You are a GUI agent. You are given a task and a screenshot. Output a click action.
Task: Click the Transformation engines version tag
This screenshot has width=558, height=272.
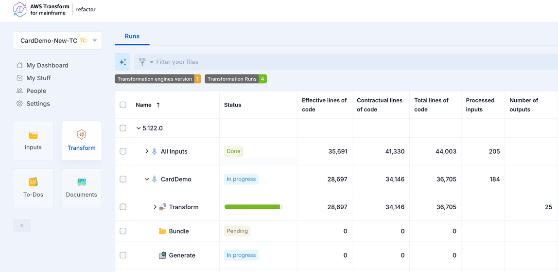(158, 79)
